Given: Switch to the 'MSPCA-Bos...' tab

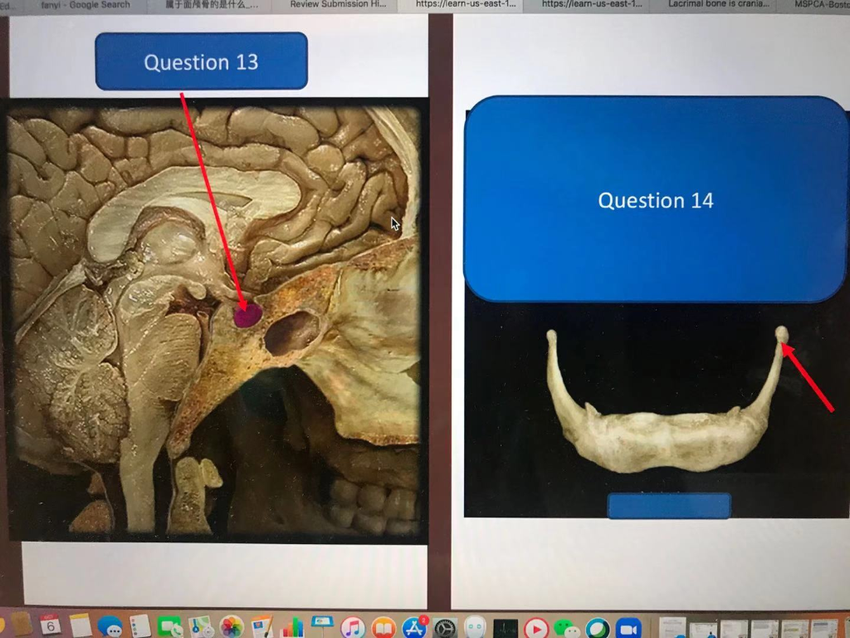Looking at the screenshot, I should [818, 5].
